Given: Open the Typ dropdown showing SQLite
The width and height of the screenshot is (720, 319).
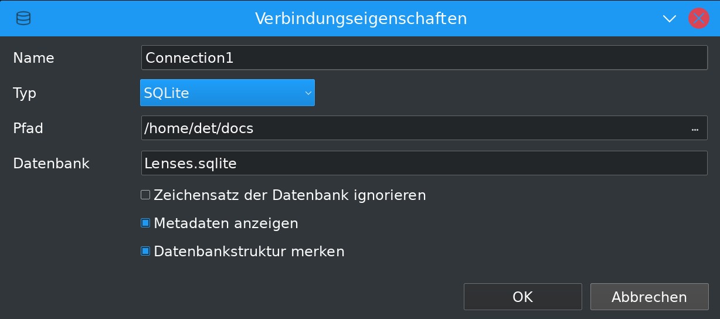Looking at the screenshot, I should click(x=227, y=93).
